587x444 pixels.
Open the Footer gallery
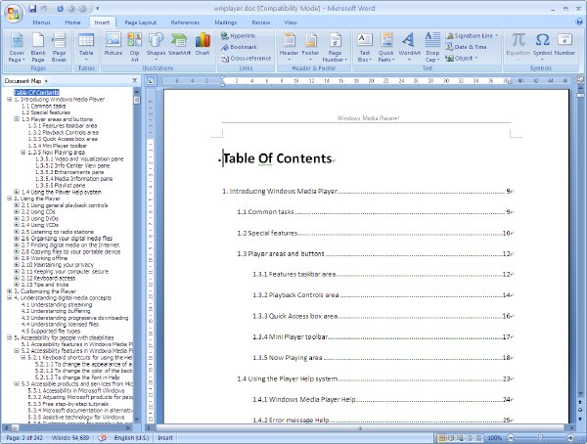pyautogui.click(x=310, y=48)
